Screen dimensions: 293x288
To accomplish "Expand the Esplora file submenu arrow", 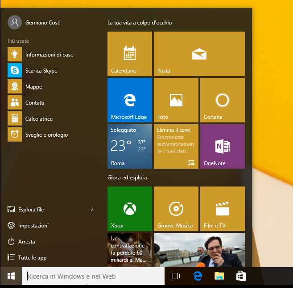I will 92,209.
